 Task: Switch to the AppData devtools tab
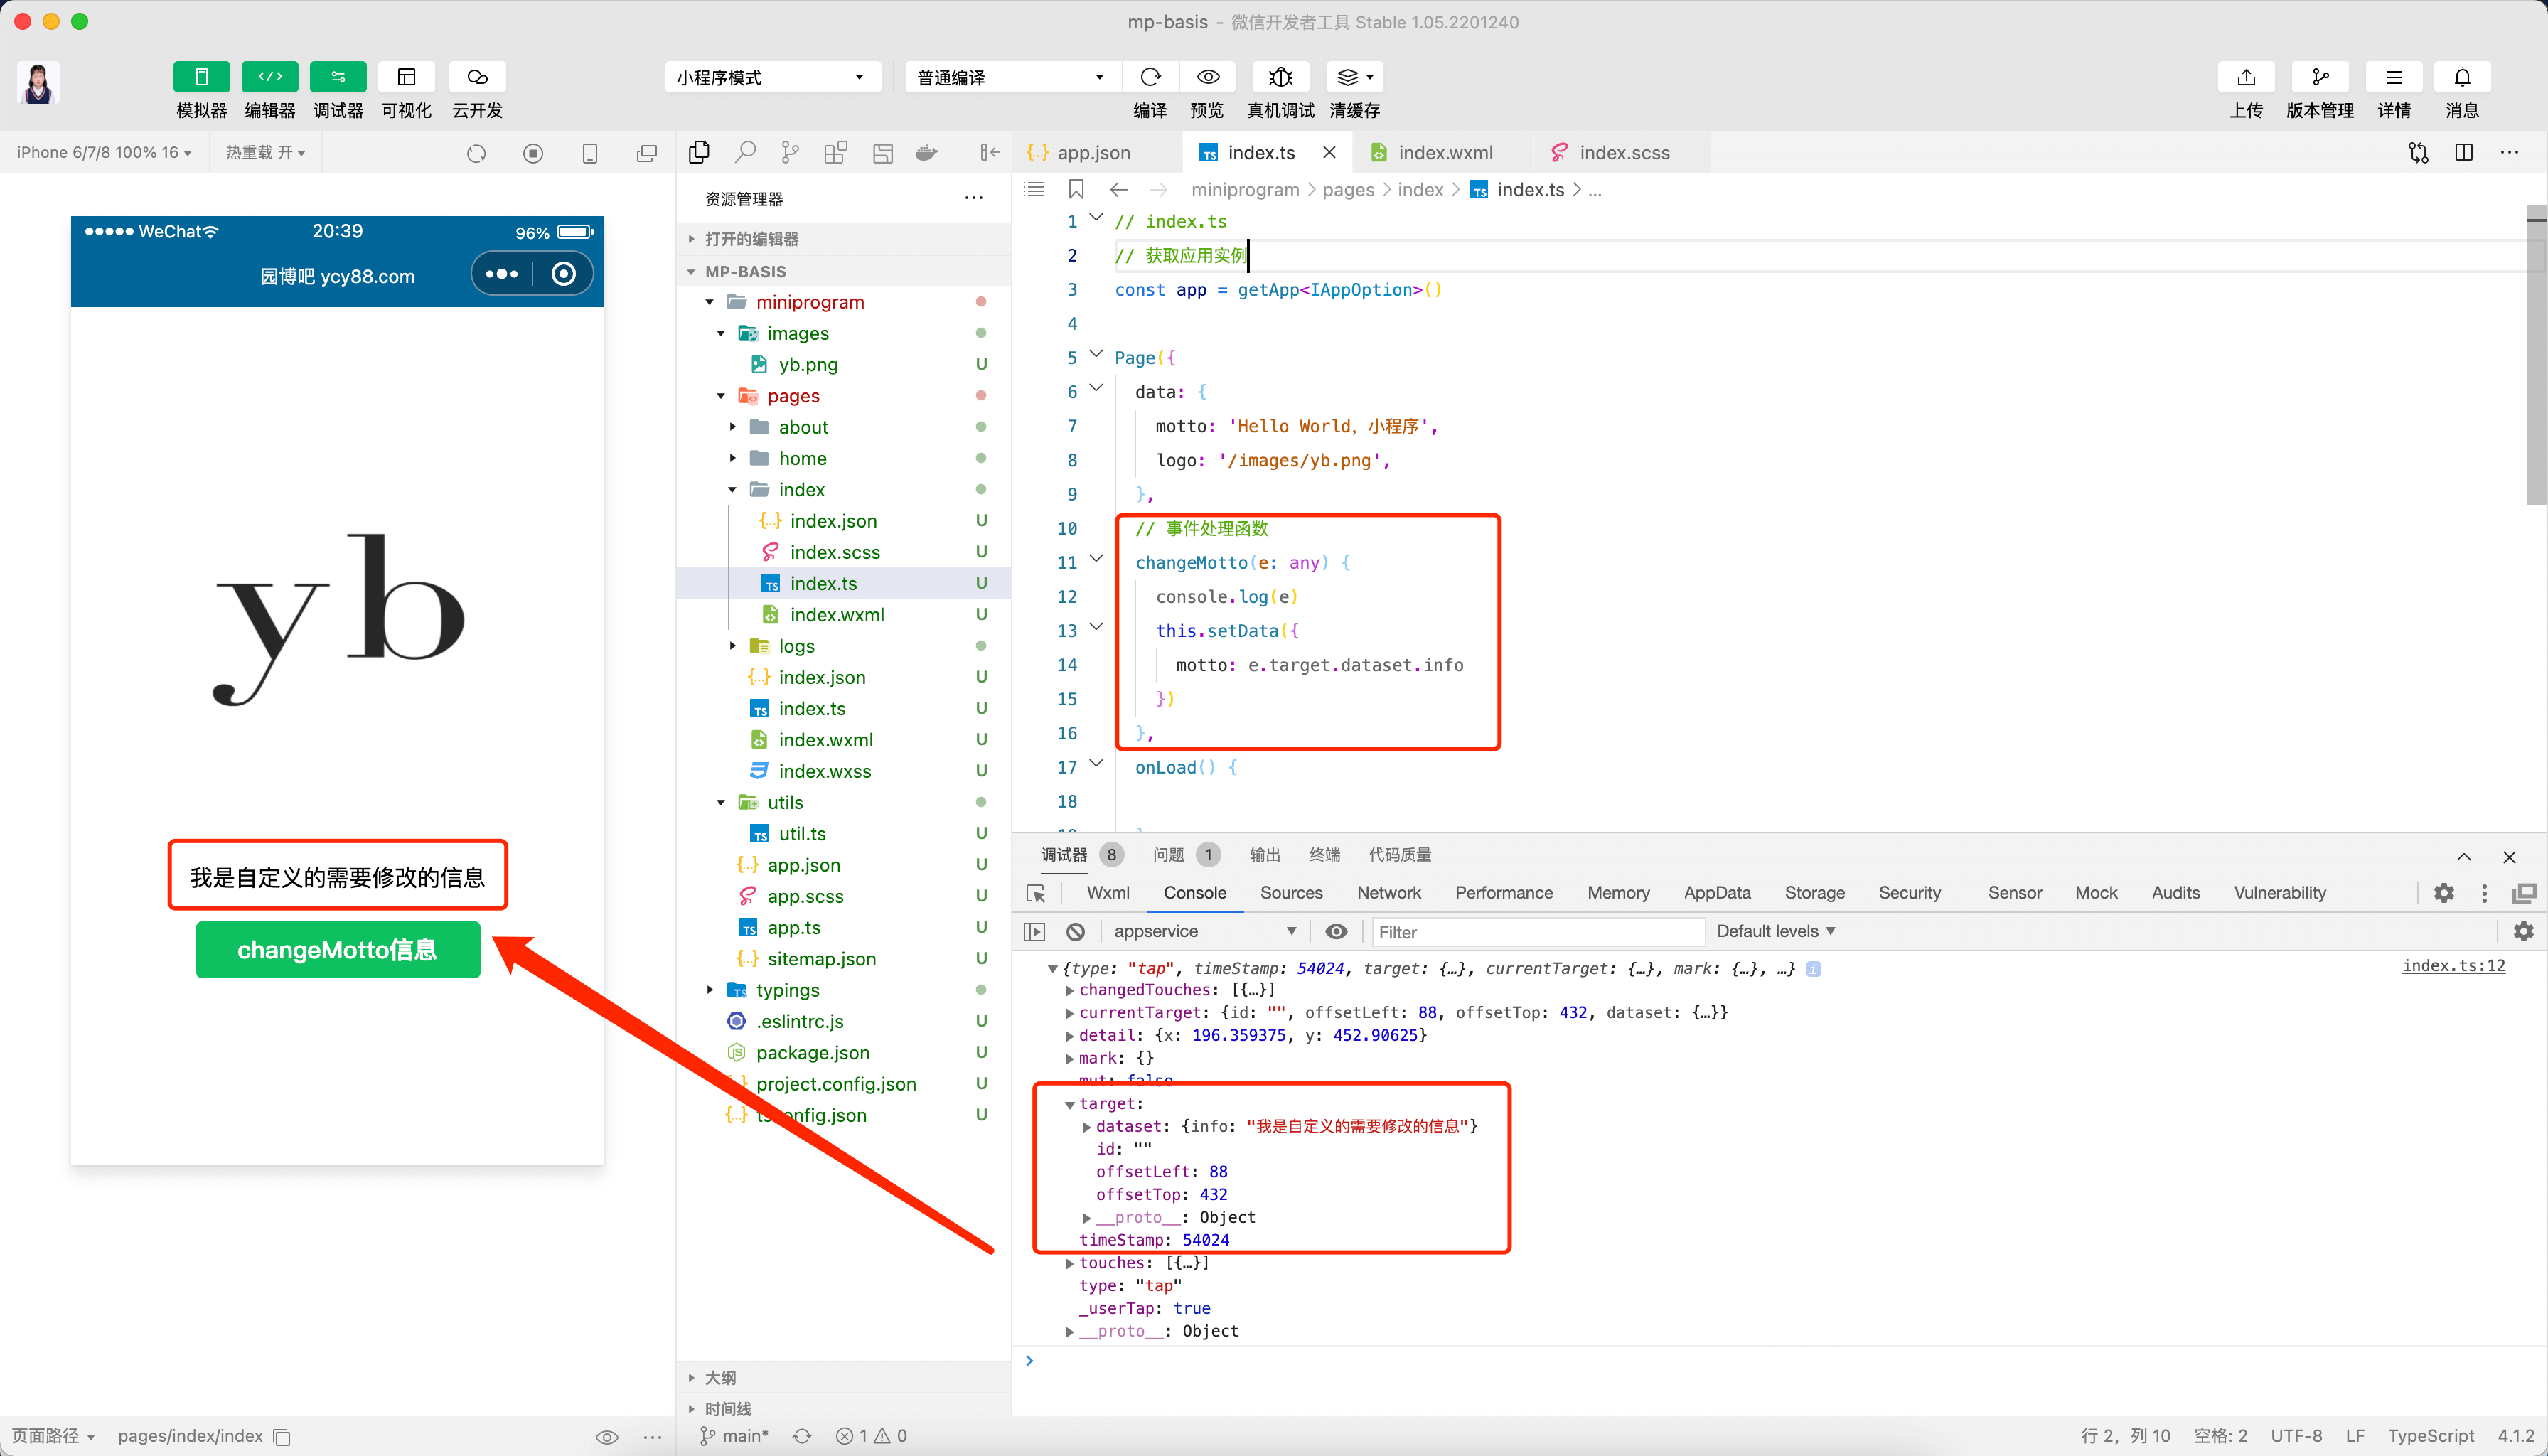pyautogui.click(x=1717, y=893)
